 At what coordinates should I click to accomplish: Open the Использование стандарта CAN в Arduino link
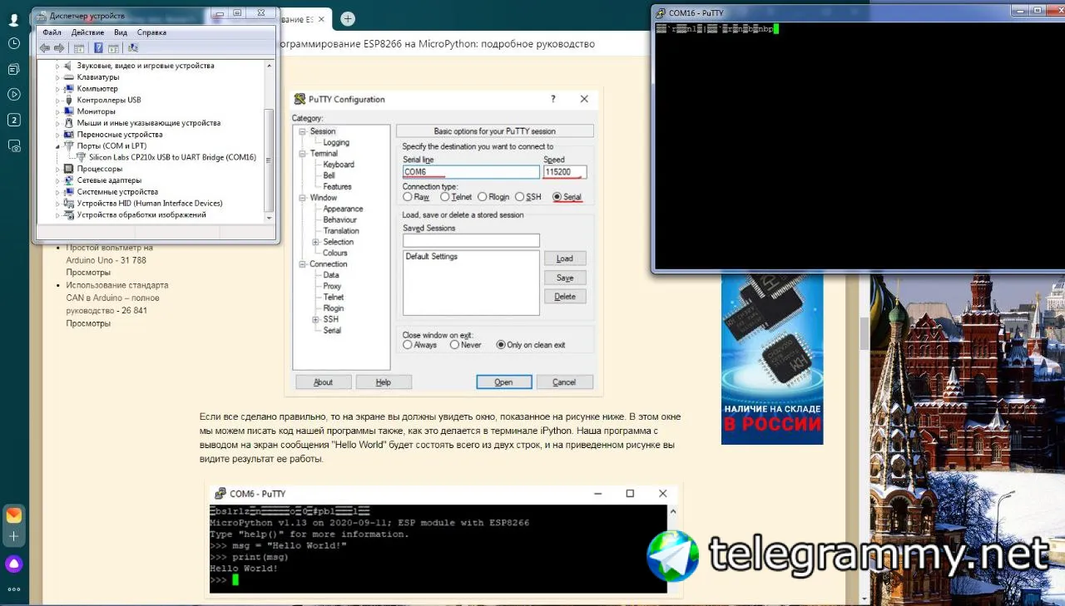tap(117, 298)
